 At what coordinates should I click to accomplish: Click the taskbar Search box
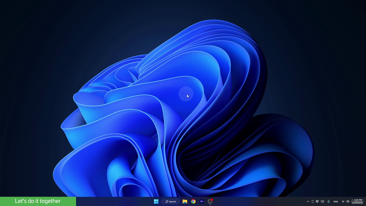point(171,201)
